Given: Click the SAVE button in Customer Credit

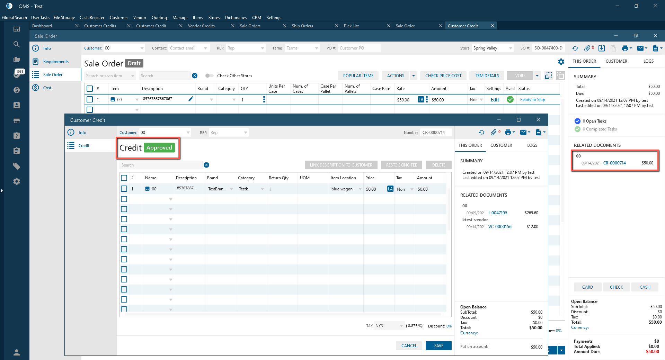Looking at the screenshot, I should click(438, 346).
